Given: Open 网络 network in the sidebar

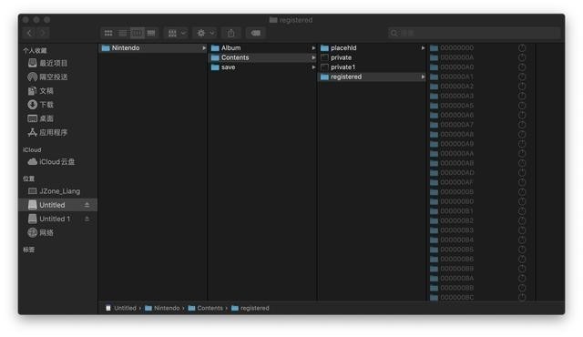Looking at the screenshot, I should 41,232.
